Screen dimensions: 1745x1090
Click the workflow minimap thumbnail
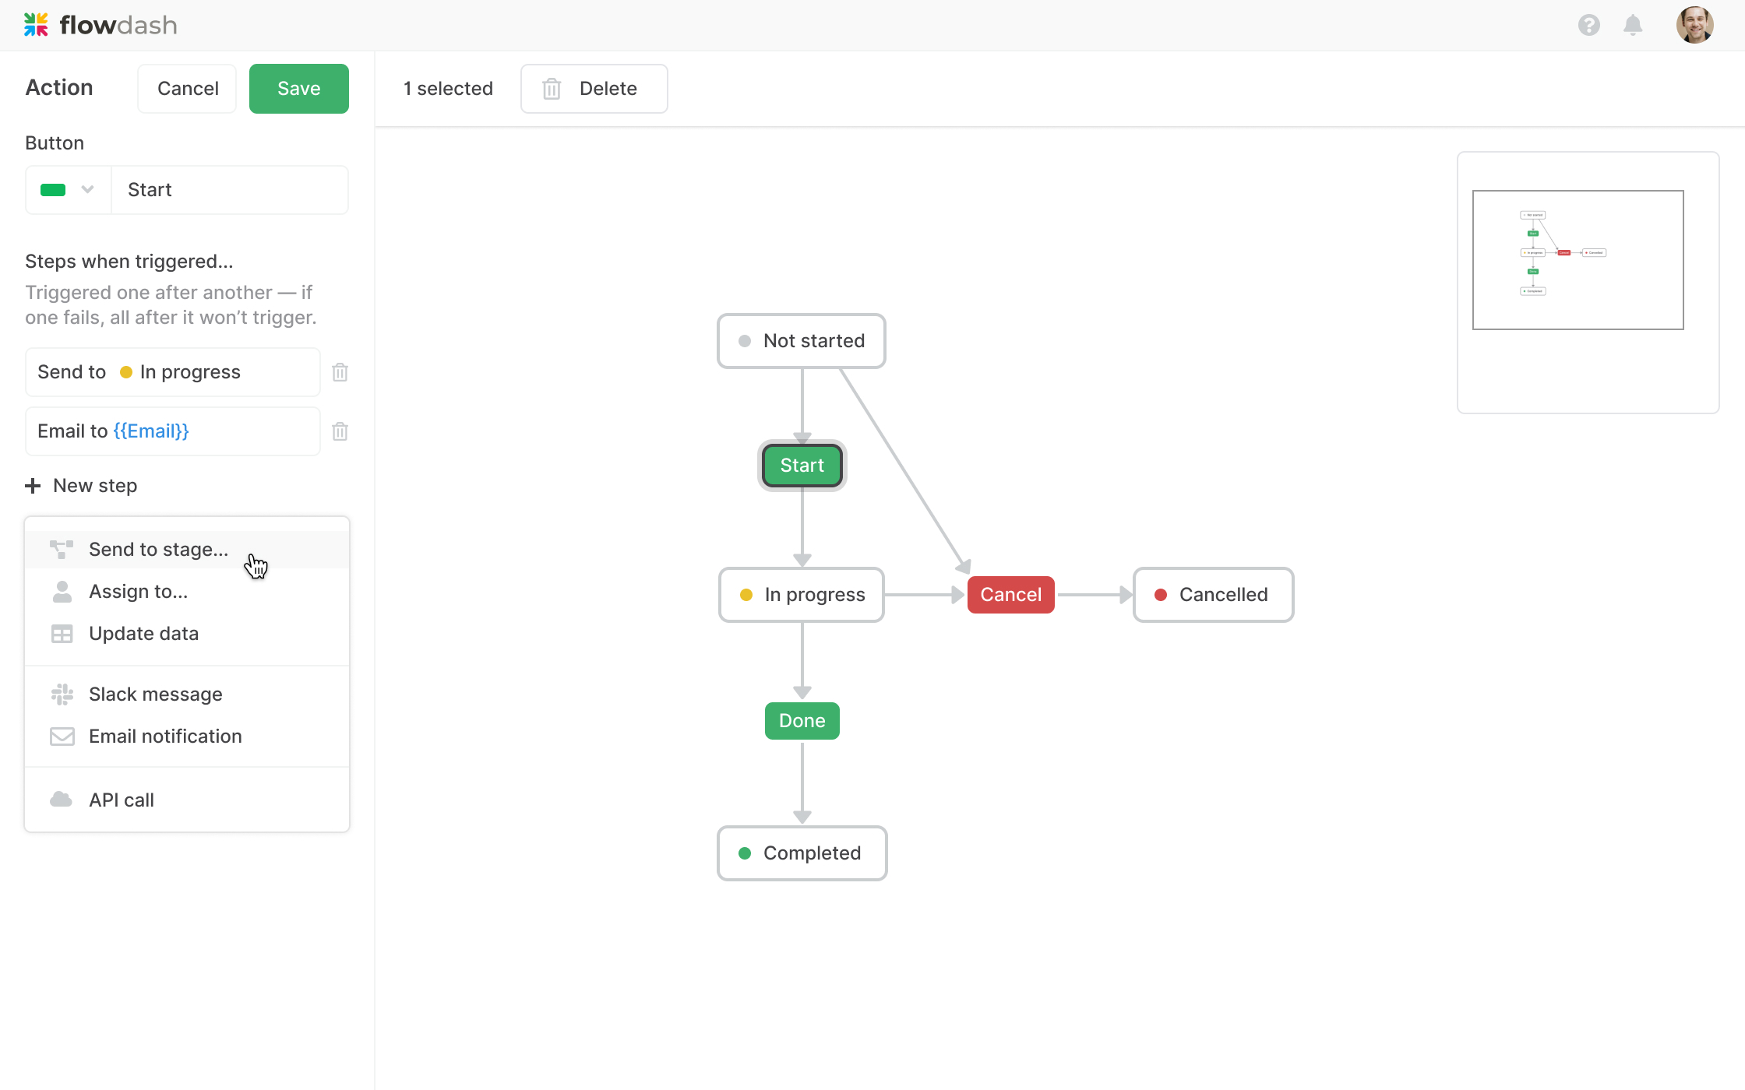(1578, 260)
